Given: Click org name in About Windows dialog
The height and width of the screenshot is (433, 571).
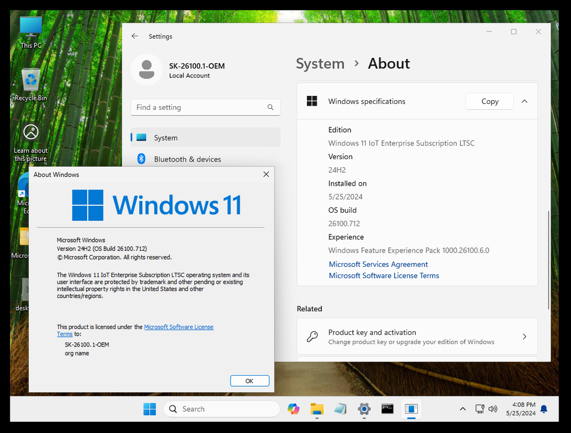Looking at the screenshot, I should (x=77, y=353).
